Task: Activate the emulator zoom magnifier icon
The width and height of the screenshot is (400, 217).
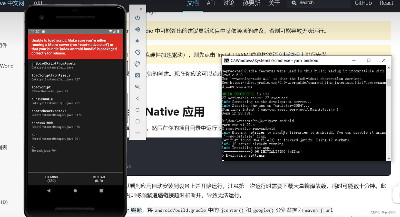Action: coord(138,87)
